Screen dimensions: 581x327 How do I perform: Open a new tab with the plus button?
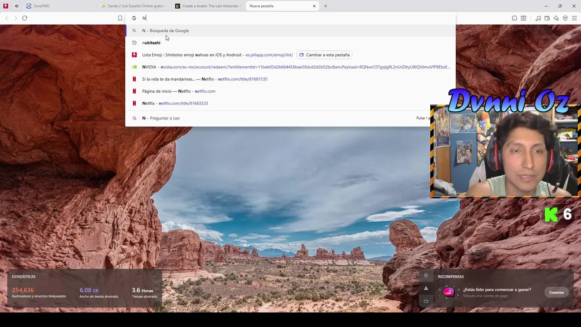point(325,6)
